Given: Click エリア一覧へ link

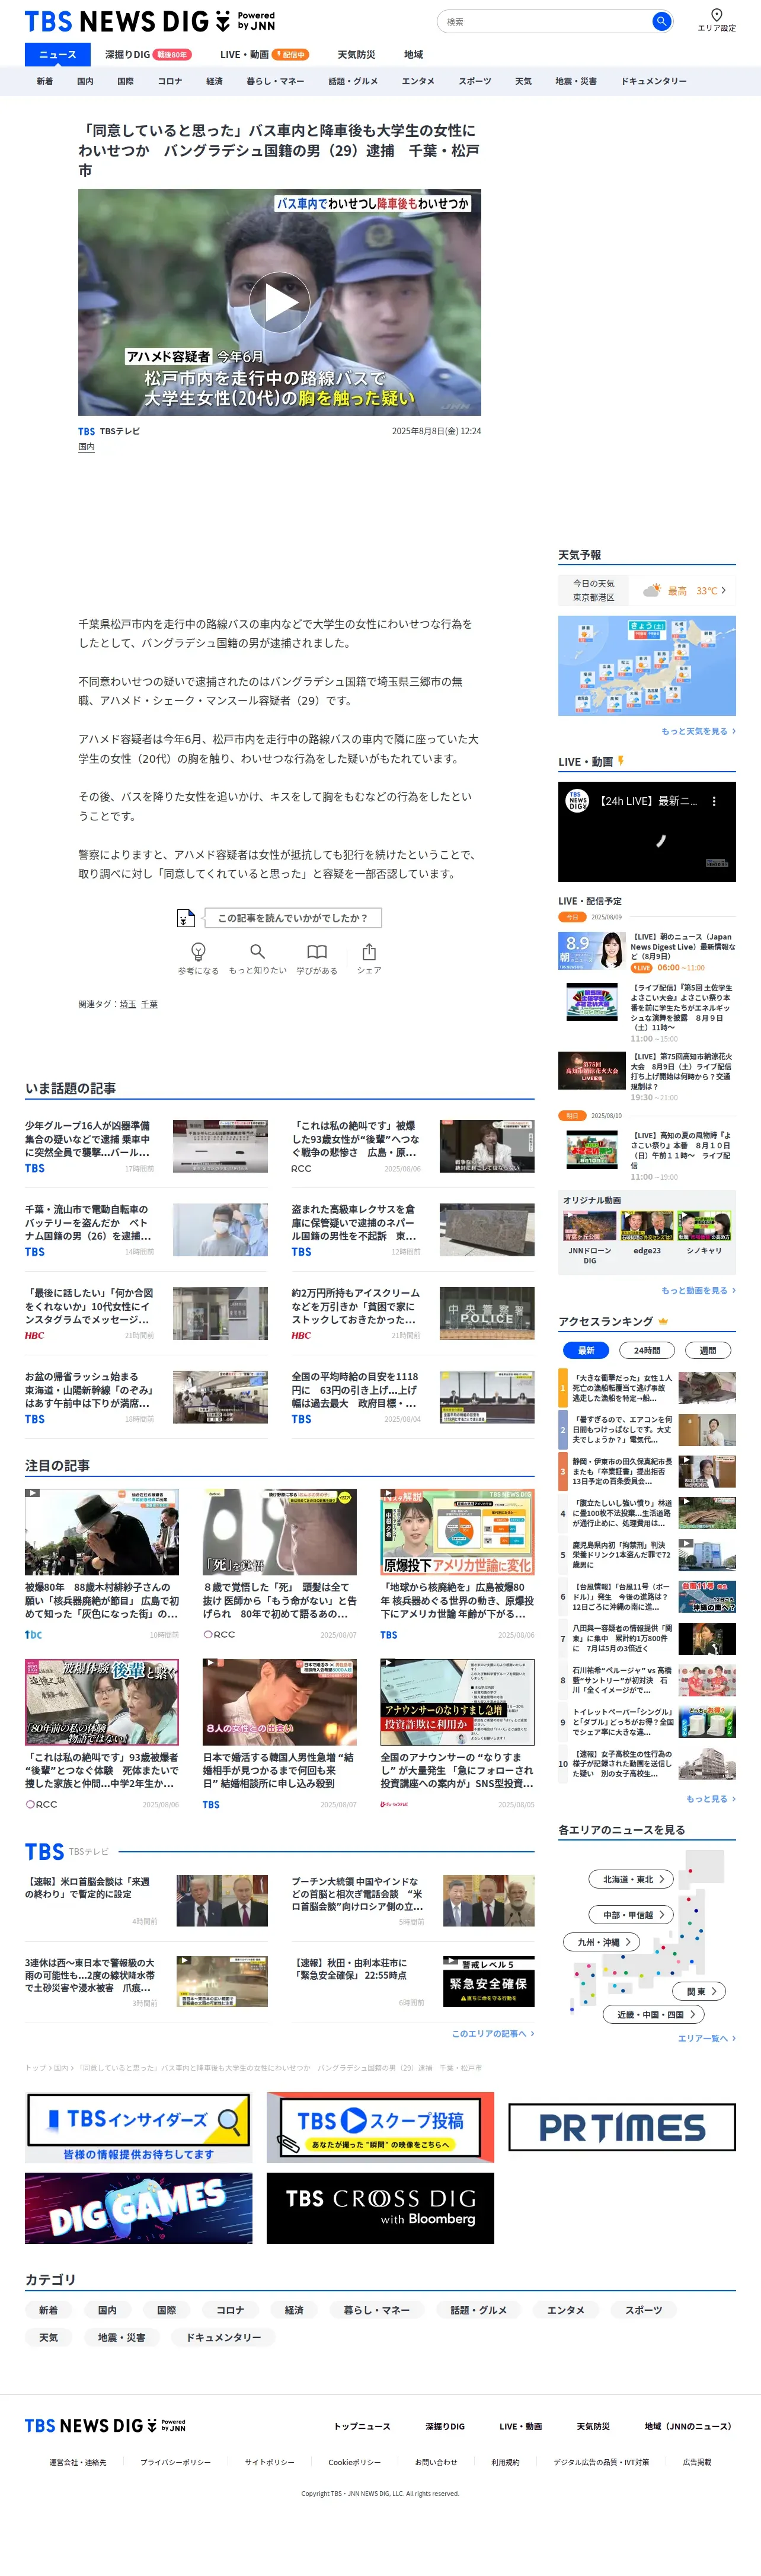Looking at the screenshot, I should pyautogui.click(x=706, y=2038).
